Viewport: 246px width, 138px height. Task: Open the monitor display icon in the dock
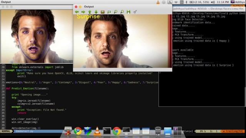(x=126, y=131)
